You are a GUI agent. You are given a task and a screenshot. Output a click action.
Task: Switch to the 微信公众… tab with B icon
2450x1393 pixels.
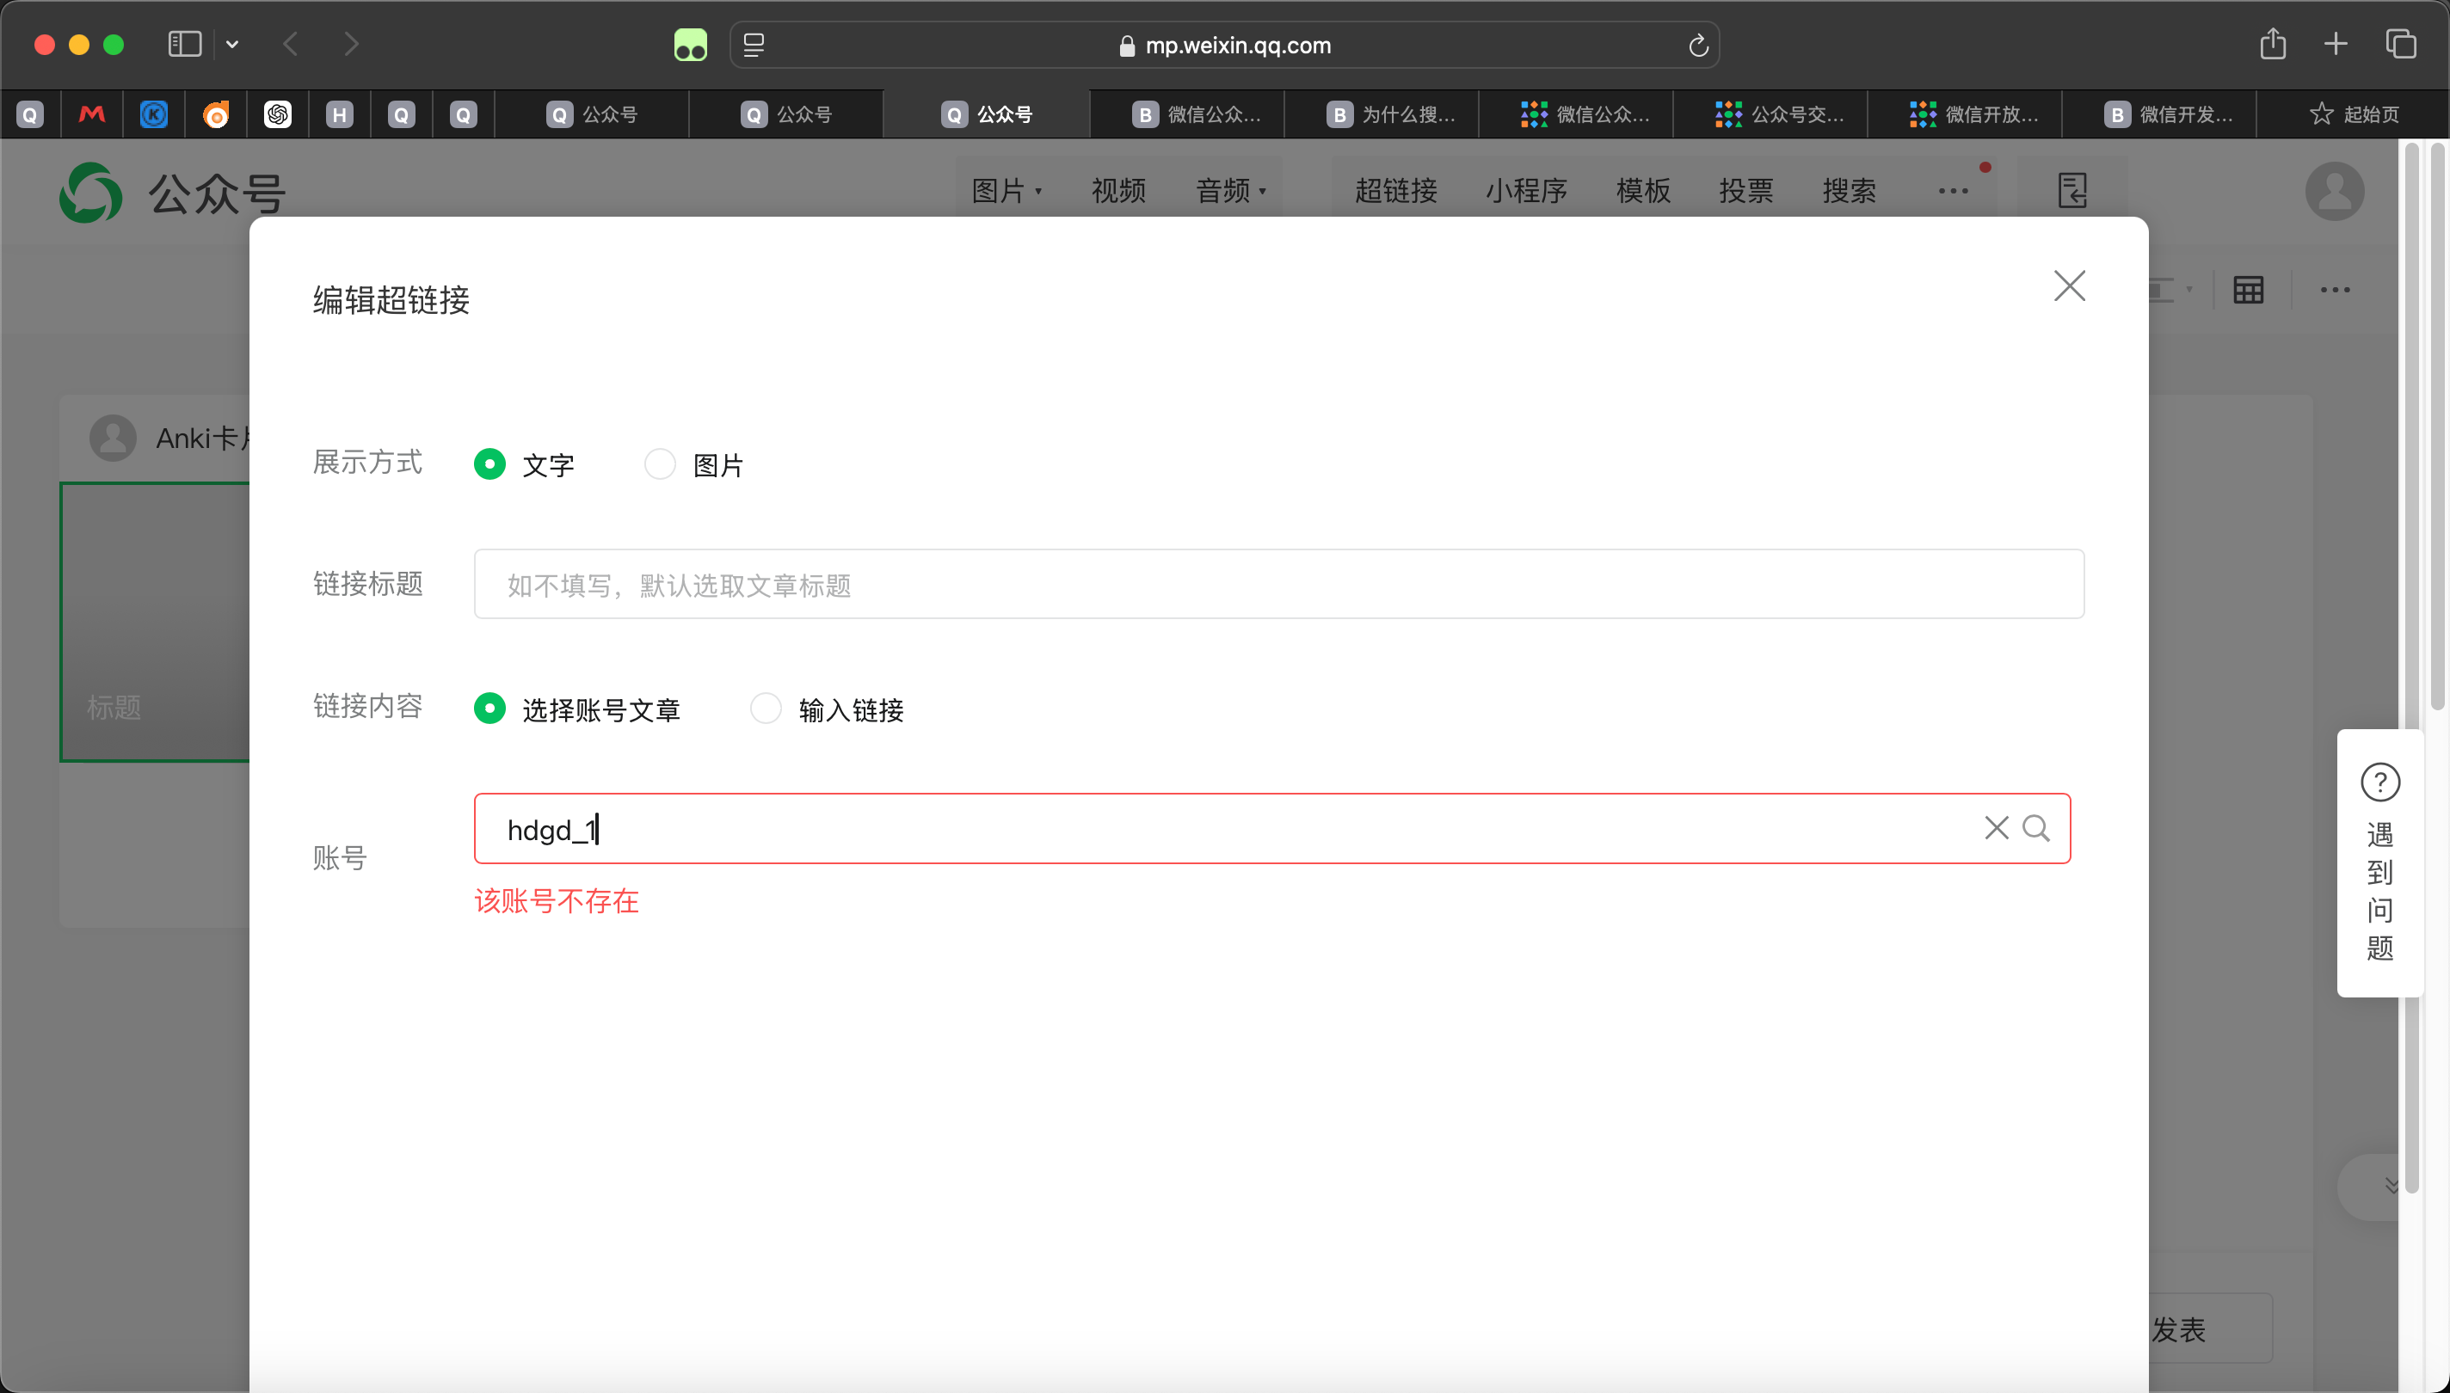[1188, 115]
